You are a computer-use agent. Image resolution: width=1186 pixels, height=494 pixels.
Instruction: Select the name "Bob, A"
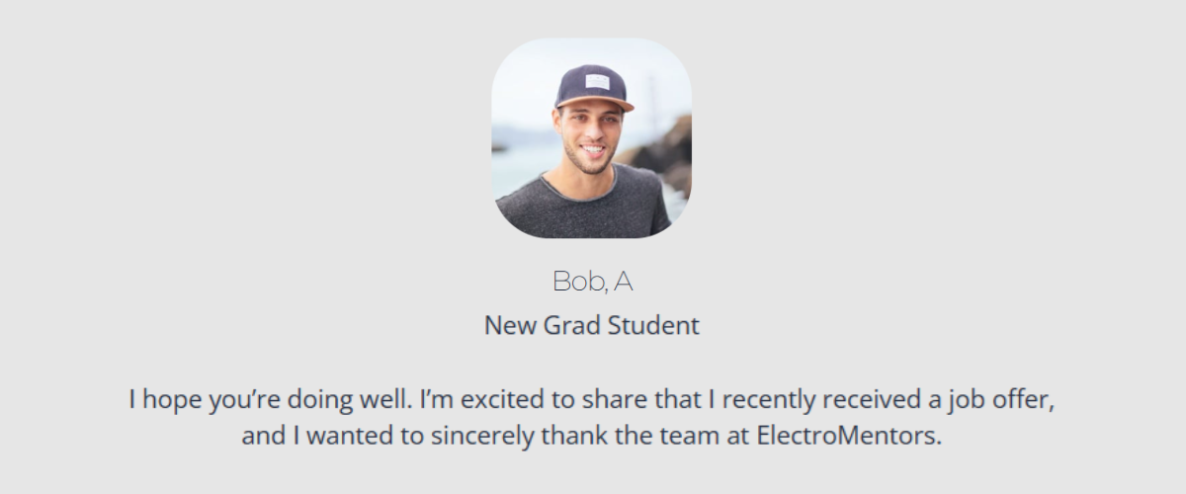(x=592, y=282)
